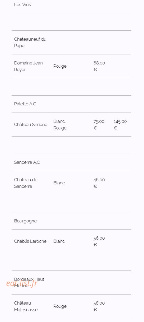Select the 58,00 € price
The height and width of the screenshot is (322, 144).
(99, 306)
